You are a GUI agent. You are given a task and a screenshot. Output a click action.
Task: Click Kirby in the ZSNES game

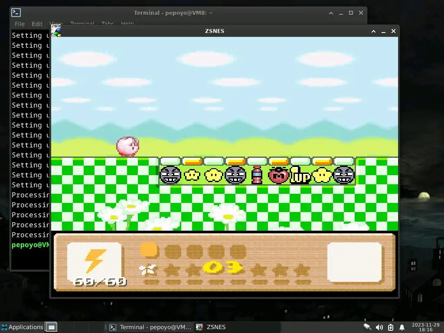pos(128,147)
